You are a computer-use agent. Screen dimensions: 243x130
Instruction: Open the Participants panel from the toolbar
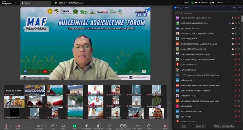point(39,126)
